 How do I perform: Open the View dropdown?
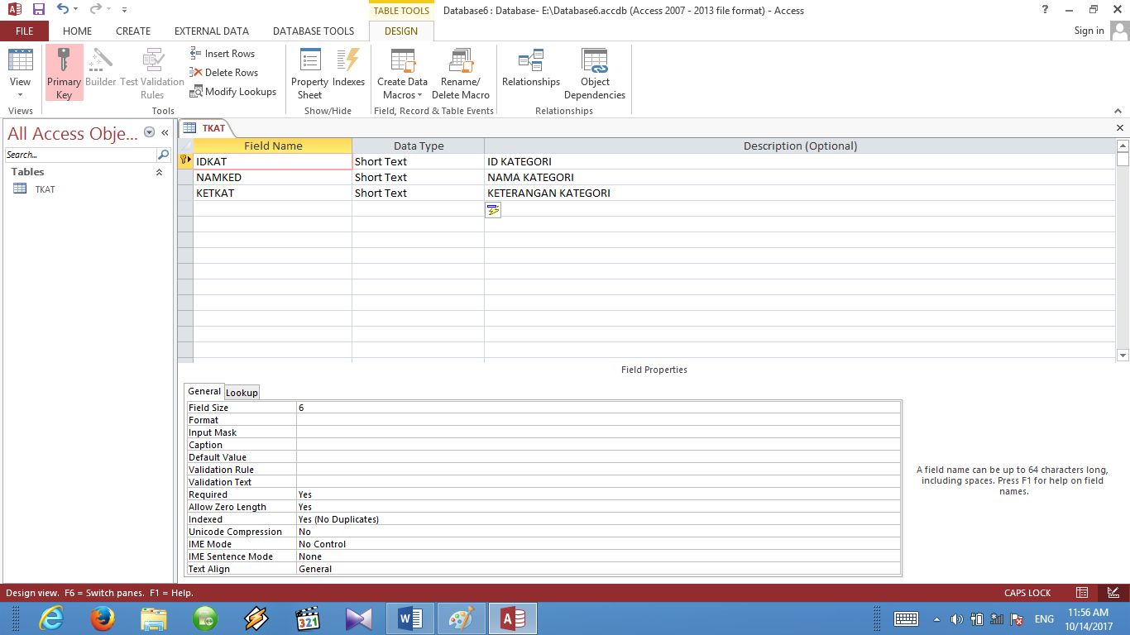pyautogui.click(x=20, y=94)
